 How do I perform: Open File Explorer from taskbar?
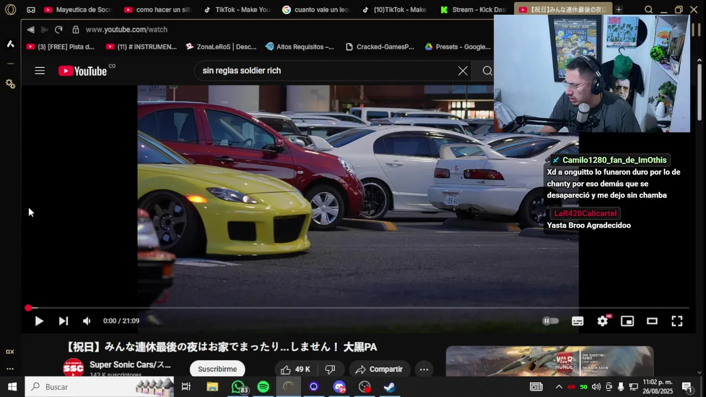pyautogui.click(x=212, y=387)
